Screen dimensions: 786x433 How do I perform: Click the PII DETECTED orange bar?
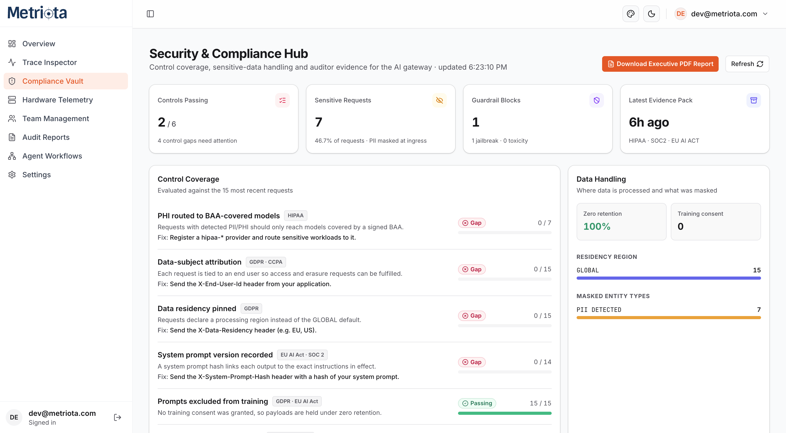pos(668,317)
